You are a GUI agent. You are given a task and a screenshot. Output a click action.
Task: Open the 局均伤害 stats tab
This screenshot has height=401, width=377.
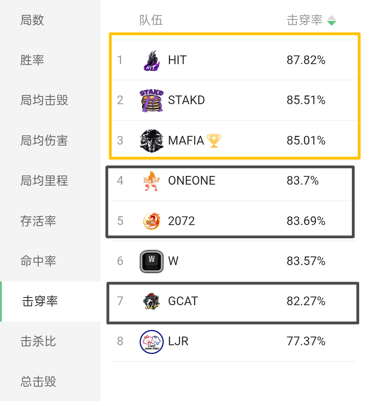point(44,140)
